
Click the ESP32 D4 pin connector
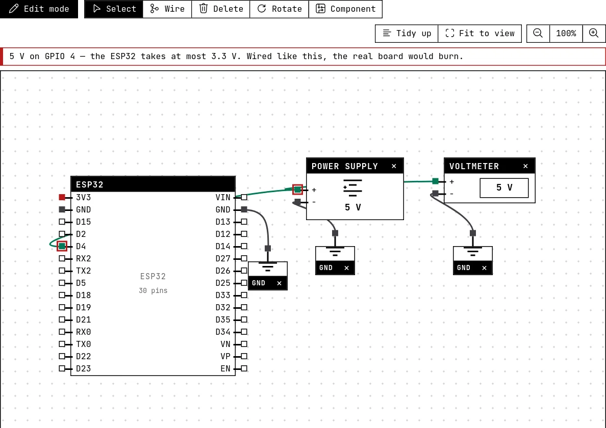(62, 246)
